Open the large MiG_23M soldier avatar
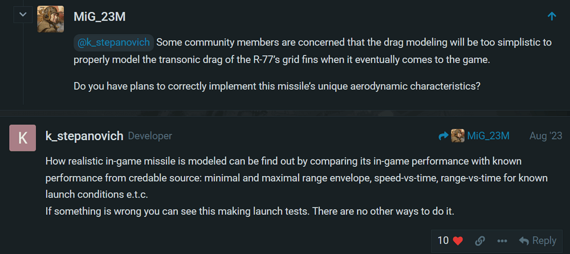 click(51, 19)
